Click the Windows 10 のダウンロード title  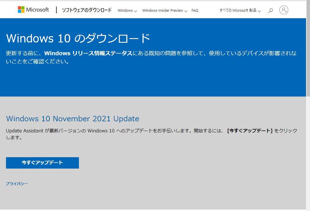tap(78, 38)
